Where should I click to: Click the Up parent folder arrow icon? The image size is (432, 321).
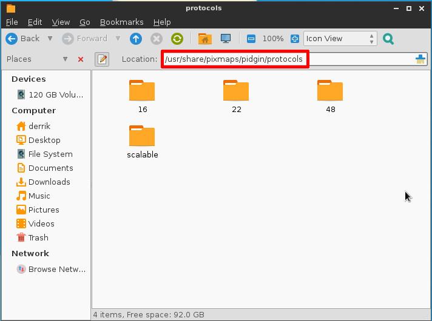point(136,39)
